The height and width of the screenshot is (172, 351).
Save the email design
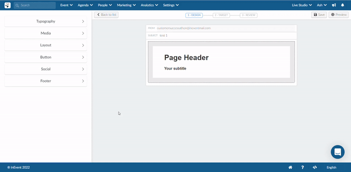pyautogui.click(x=319, y=15)
